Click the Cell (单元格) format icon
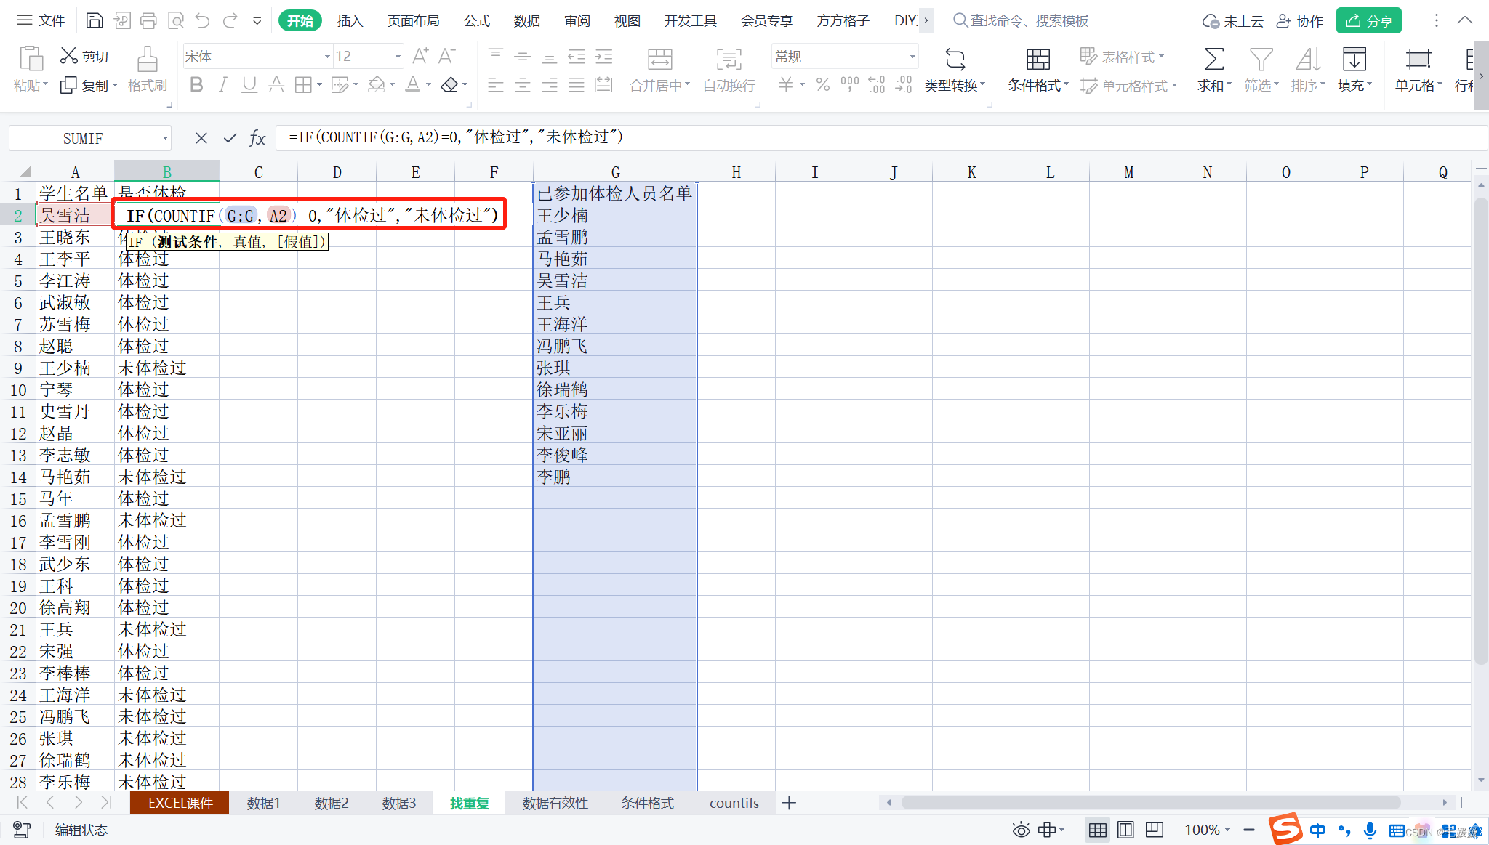 click(1418, 59)
